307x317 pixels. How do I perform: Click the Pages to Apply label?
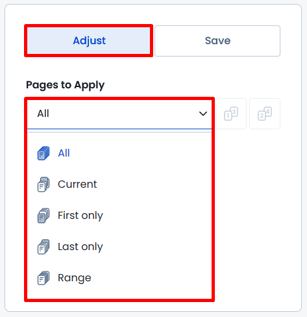point(65,85)
